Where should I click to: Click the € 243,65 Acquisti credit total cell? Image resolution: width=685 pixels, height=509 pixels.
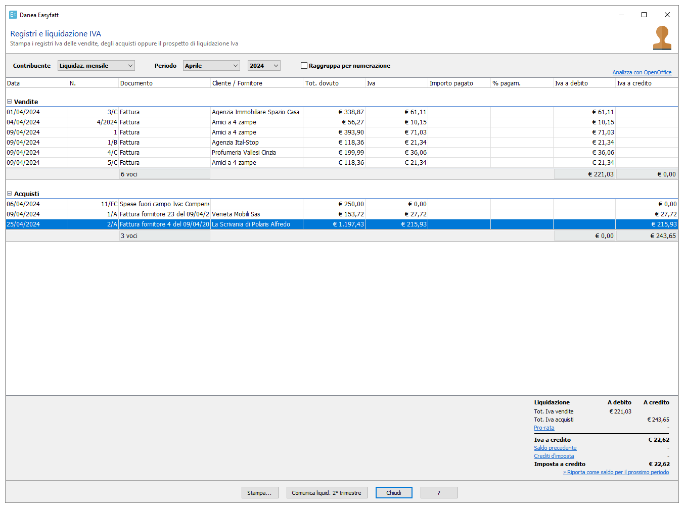point(647,236)
